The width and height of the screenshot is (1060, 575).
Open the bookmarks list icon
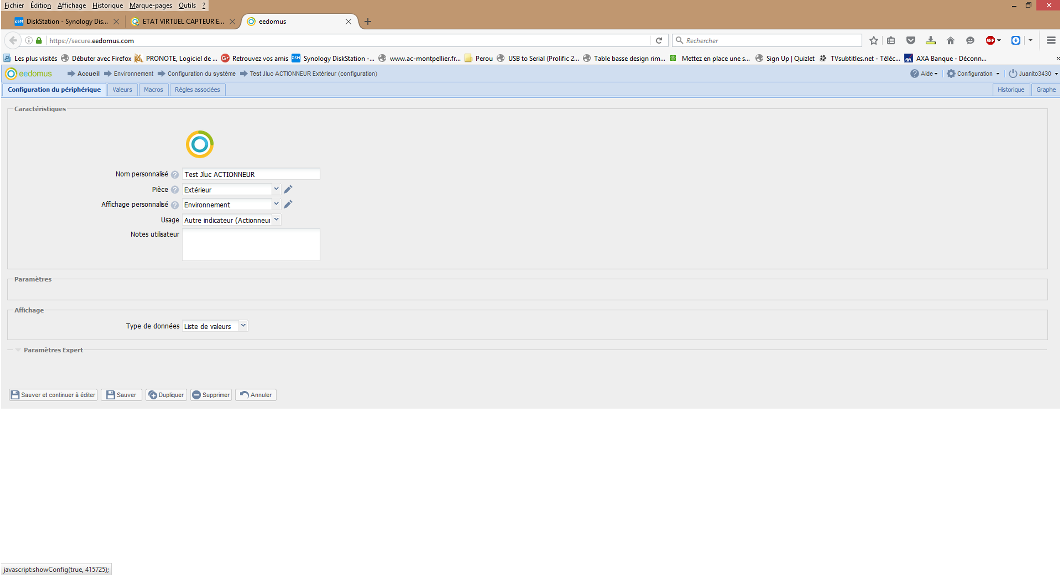point(891,40)
